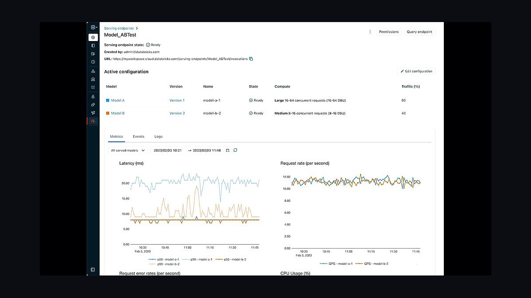Open the Version 1 link
This screenshot has width=531, height=298.
pyautogui.click(x=177, y=100)
